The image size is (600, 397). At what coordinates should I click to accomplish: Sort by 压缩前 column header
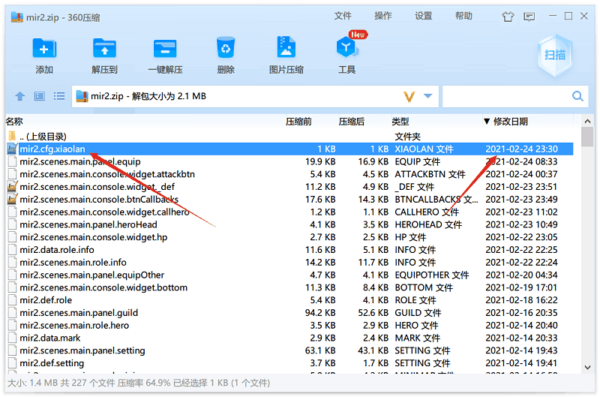[x=298, y=122]
